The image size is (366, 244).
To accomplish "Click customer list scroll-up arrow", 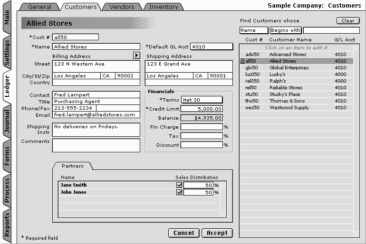I will [356, 47].
